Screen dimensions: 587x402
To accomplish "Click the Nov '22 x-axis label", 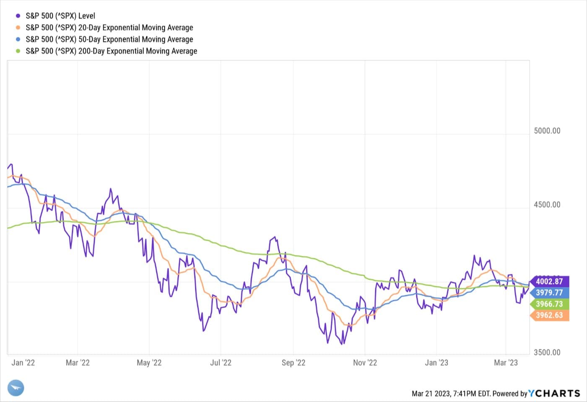I will pos(365,363).
